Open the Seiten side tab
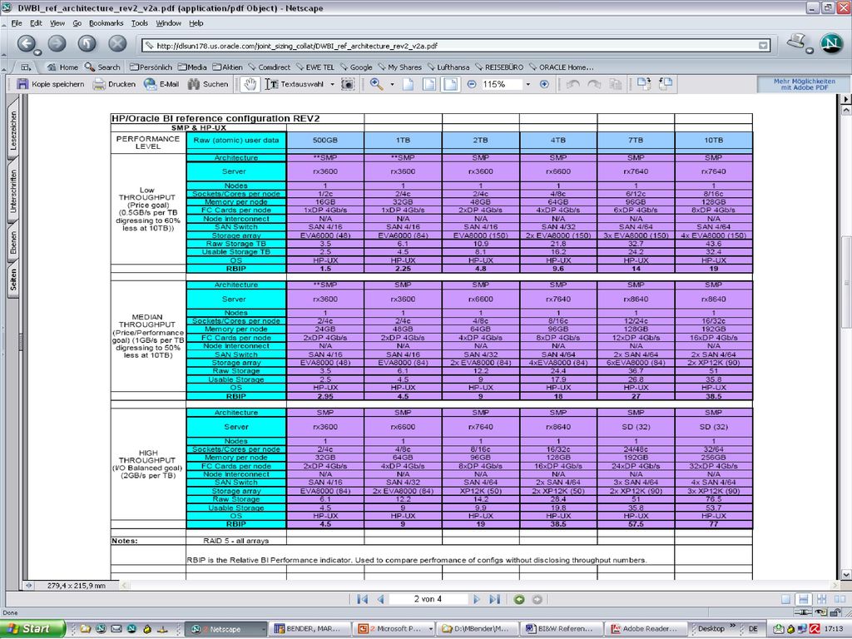 pos(13,280)
